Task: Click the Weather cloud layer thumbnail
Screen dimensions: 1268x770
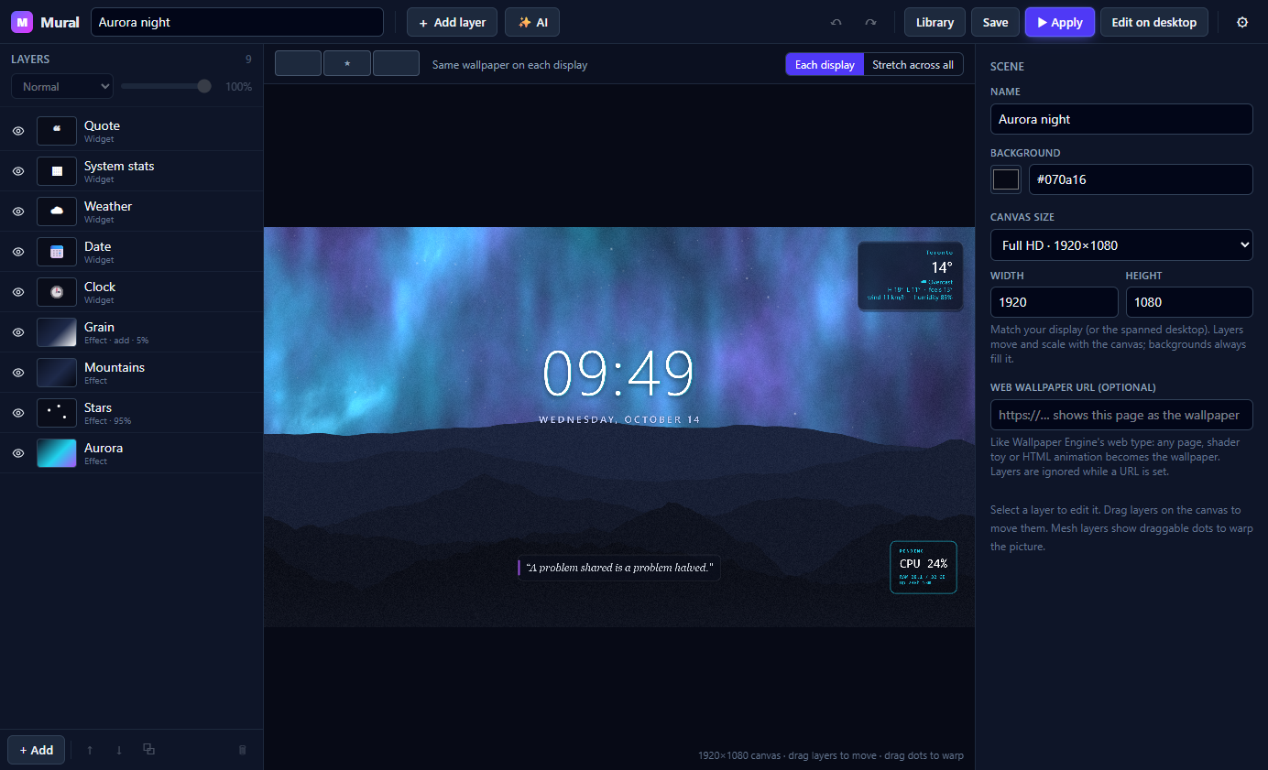Action: (57, 211)
